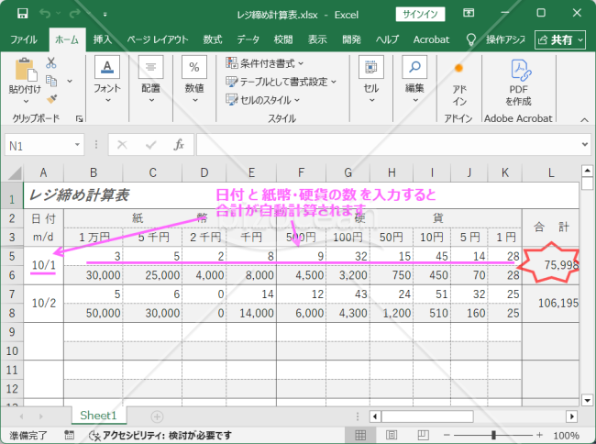The width and height of the screenshot is (596, 444).
Task: Open the ヘルプ tab
Action: click(x=387, y=39)
